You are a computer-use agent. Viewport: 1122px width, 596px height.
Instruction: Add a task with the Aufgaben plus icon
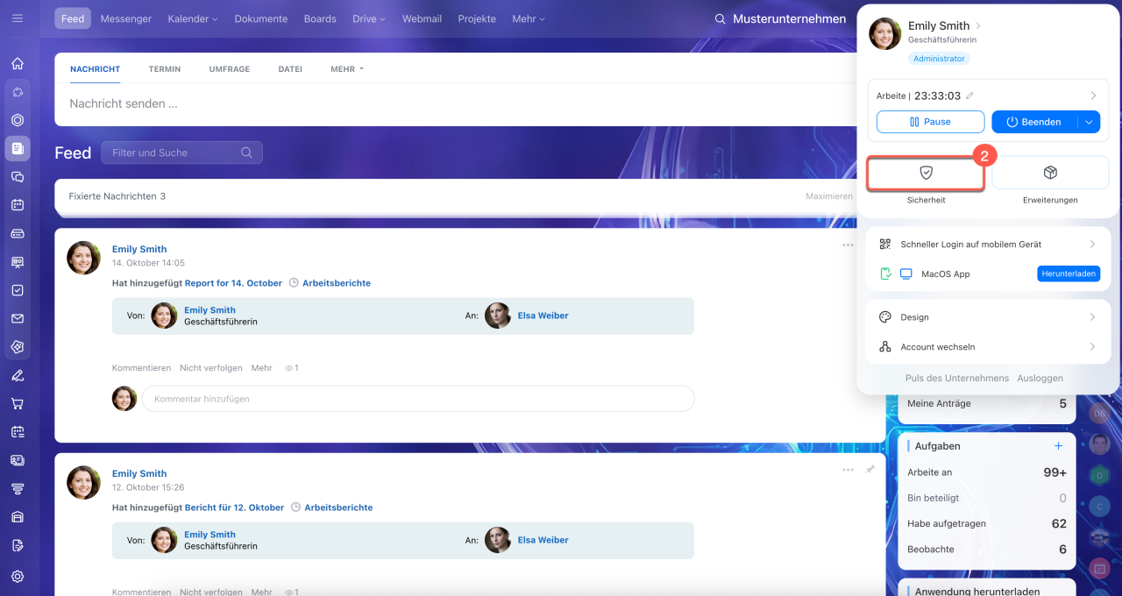(1058, 446)
